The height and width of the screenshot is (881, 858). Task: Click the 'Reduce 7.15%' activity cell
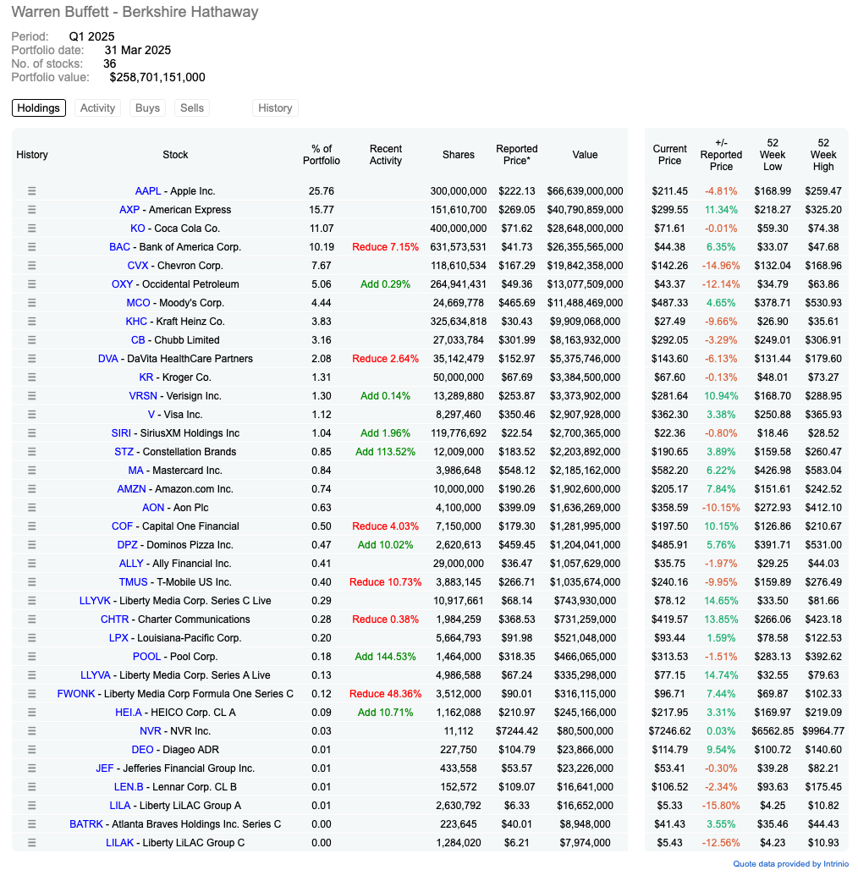pos(386,246)
